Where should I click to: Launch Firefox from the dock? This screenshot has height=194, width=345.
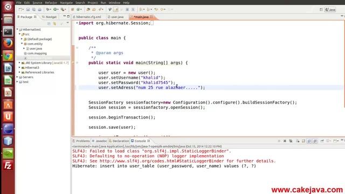[x=8, y=44]
